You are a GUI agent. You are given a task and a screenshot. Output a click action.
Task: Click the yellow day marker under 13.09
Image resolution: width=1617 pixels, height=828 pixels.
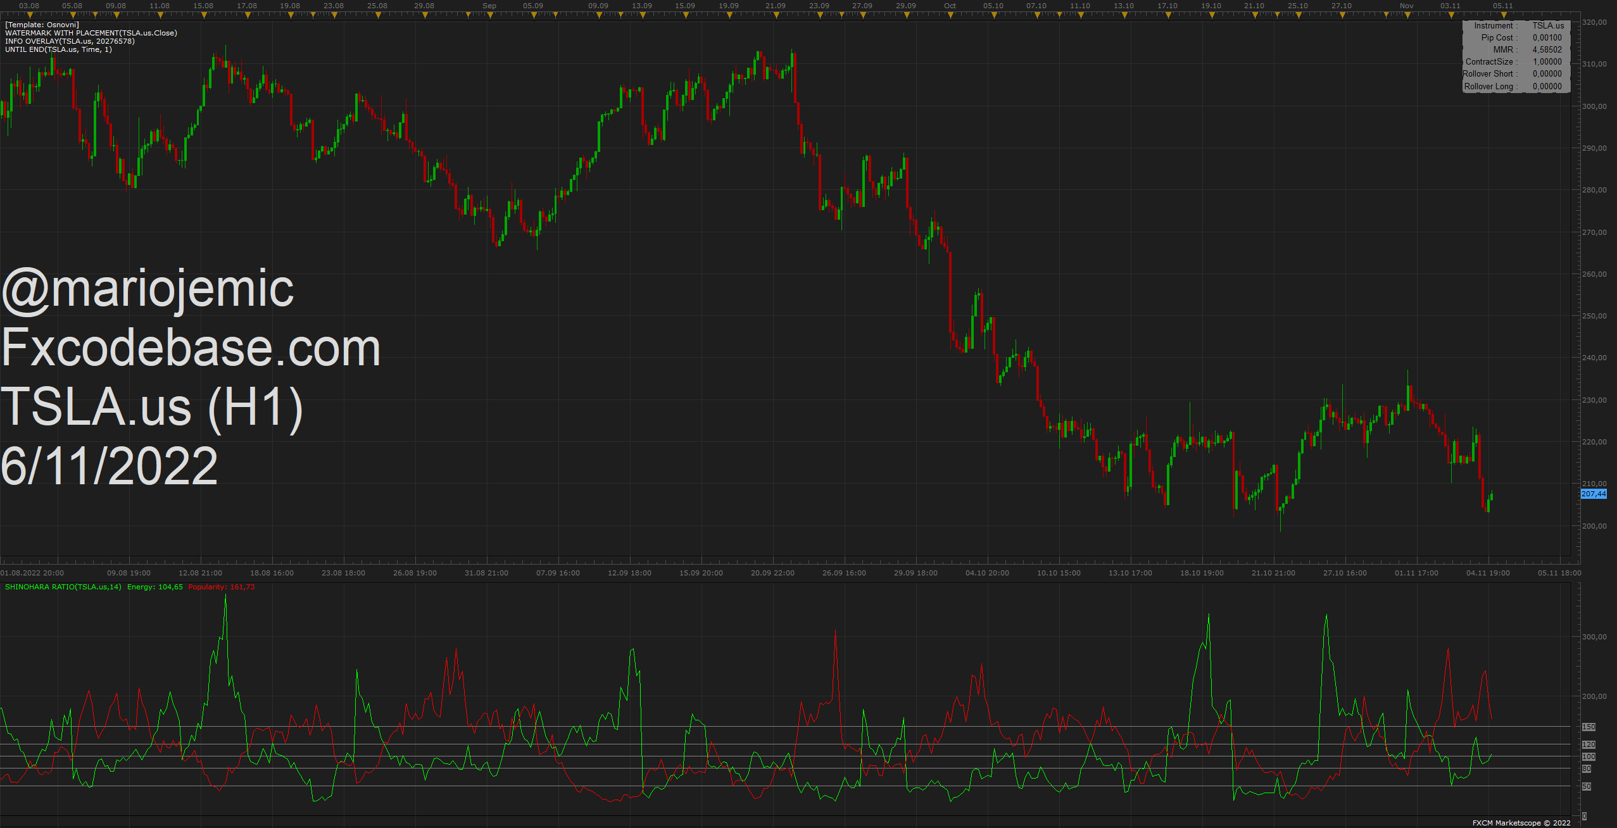[643, 15]
